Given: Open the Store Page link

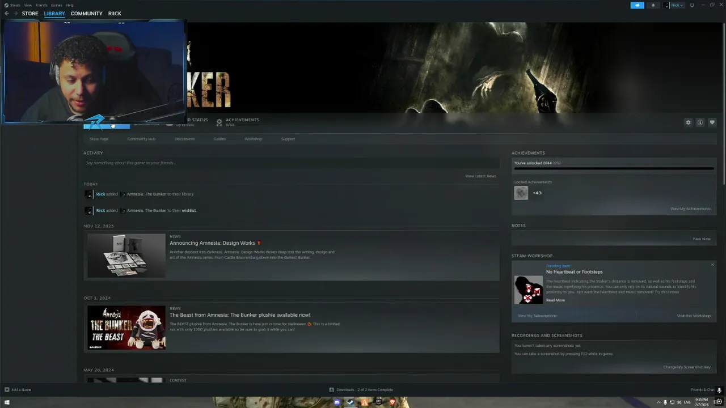Looking at the screenshot, I should [x=99, y=139].
